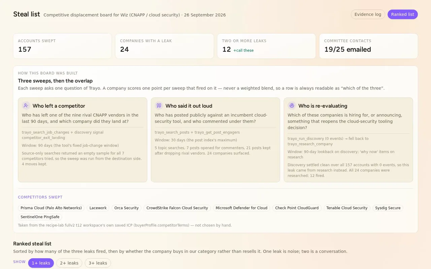Click the Lacework competitor chip
This screenshot has width=431, height=269.
click(x=98, y=208)
